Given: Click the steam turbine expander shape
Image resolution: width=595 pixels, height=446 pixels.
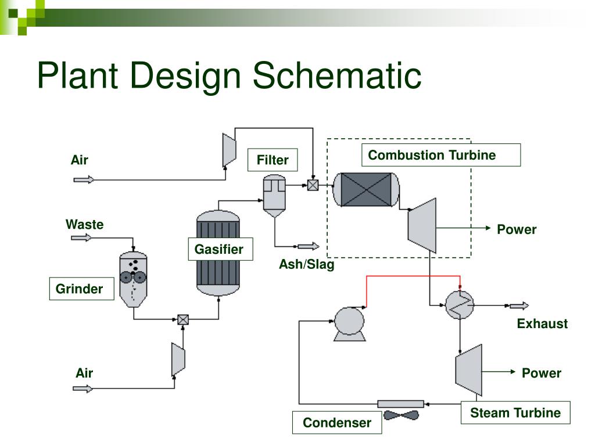Looking at the screenshot, I should [469, 370].
